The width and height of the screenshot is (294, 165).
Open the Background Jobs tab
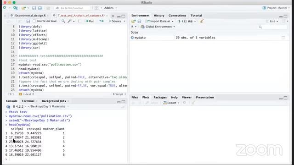54,101
